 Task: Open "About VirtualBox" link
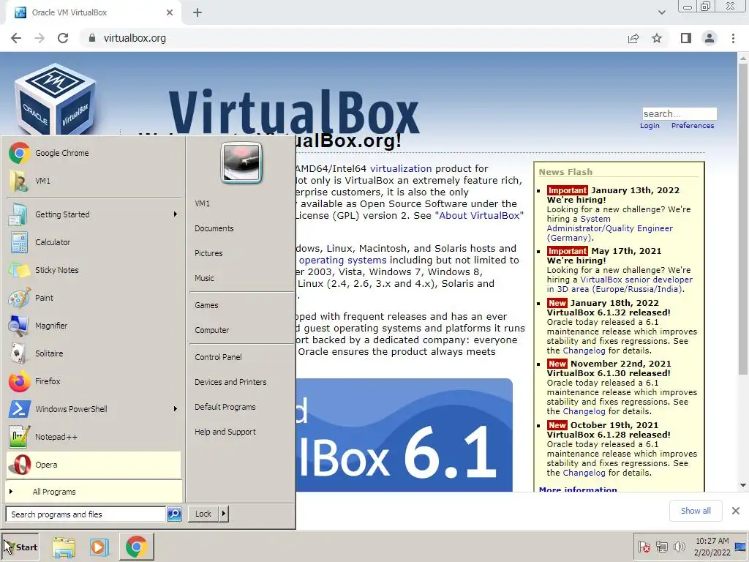coord(479,216)
